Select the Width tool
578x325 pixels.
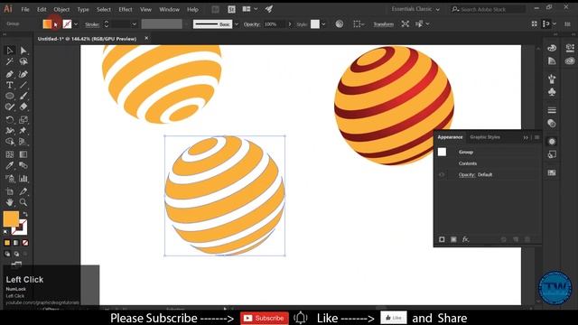(x=10, y=130)
